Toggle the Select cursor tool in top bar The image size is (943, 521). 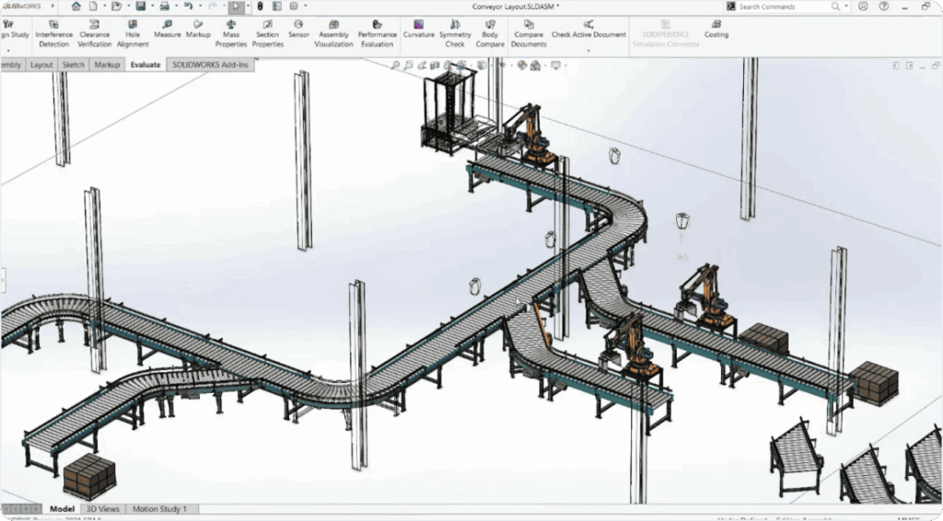coord(236,6)
